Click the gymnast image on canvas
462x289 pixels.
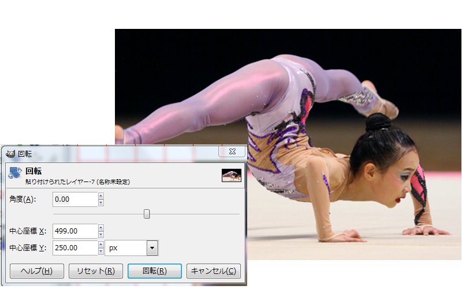288,144
